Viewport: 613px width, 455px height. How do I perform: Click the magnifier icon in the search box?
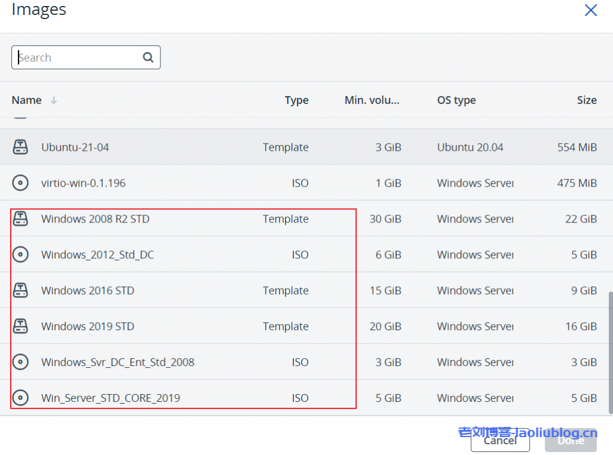click(x=148, y=57)
